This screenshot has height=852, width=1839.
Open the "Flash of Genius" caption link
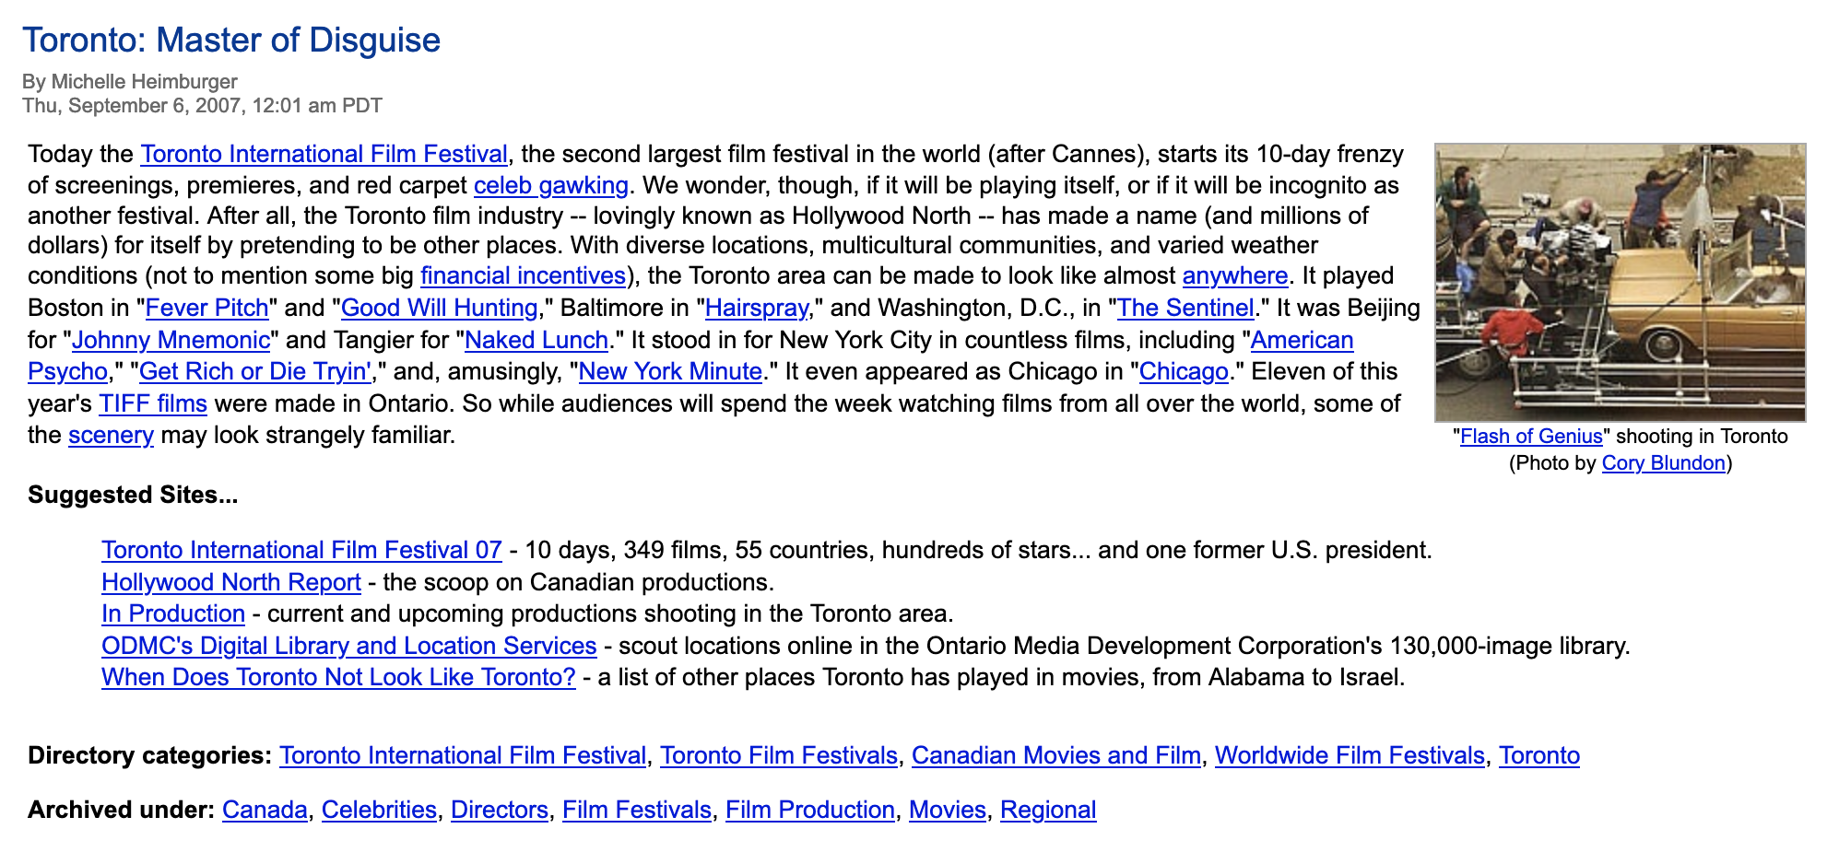click(x=1531, y=437)
